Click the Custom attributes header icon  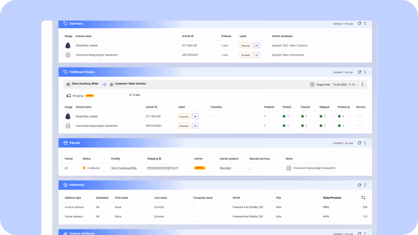point(66,233)
